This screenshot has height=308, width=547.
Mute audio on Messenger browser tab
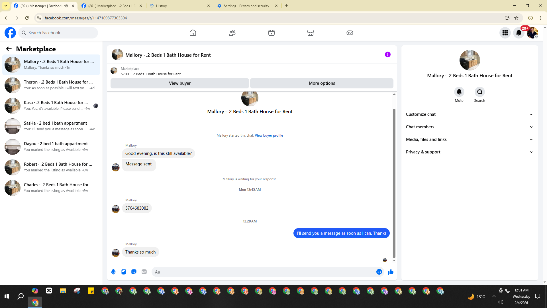[x=66, y=6]
